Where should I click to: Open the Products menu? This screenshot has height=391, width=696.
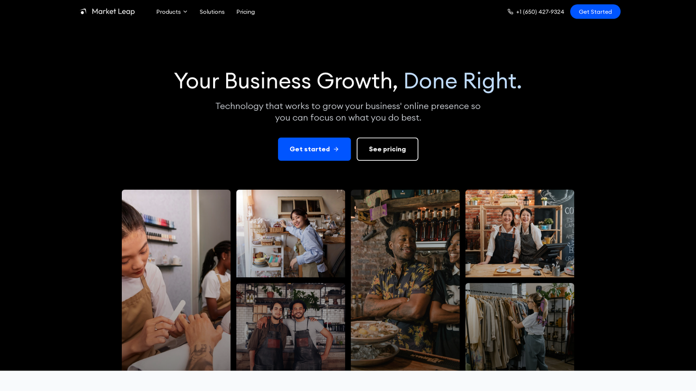172,12
